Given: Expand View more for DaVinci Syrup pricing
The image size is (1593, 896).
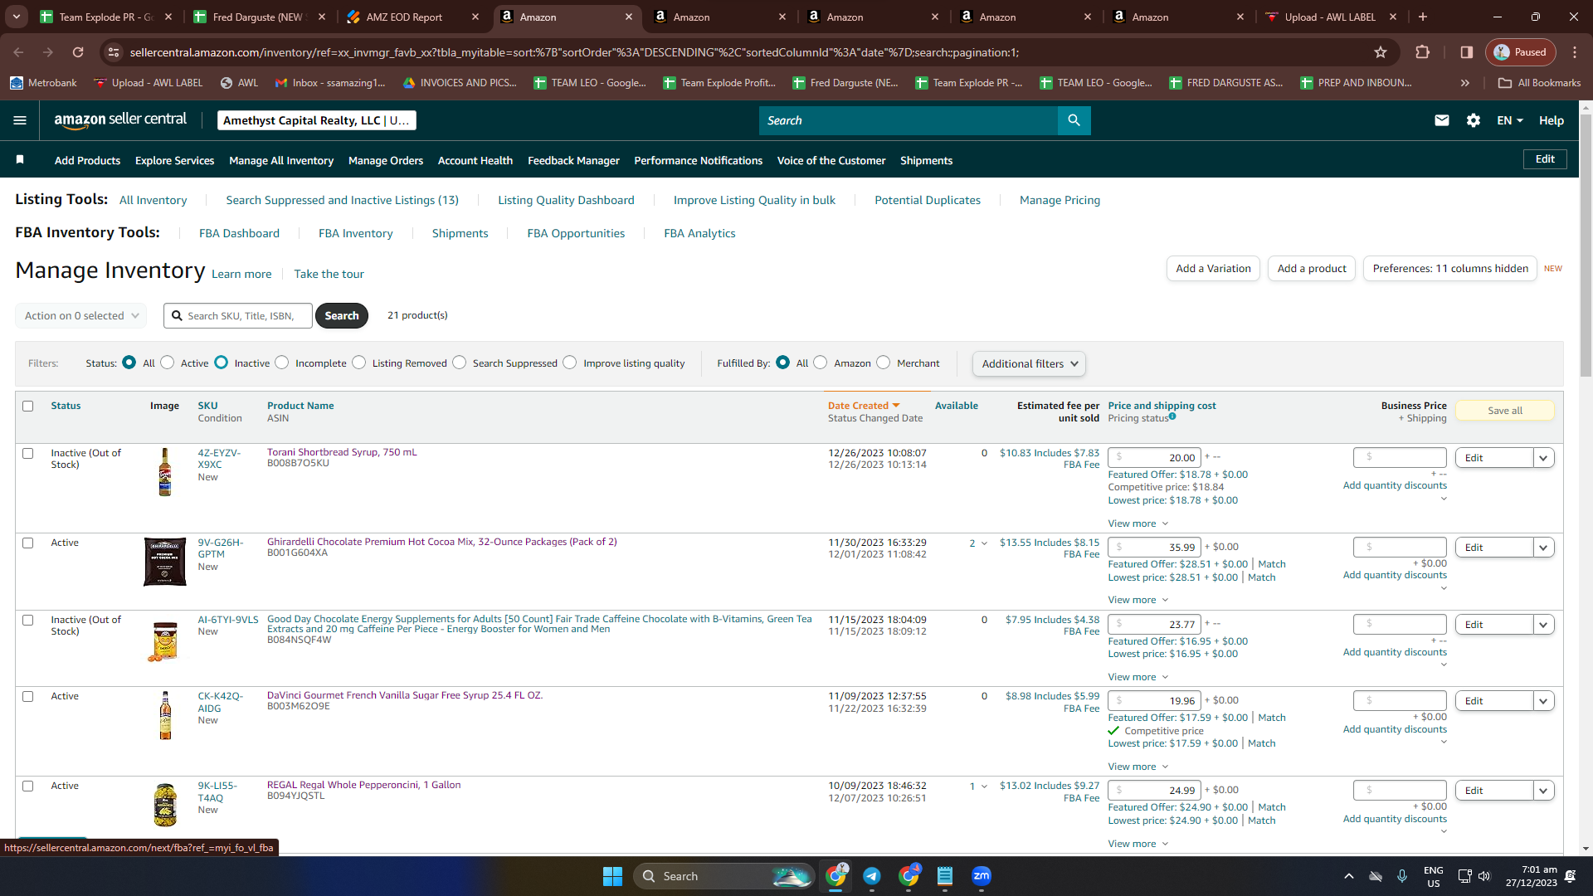Looking at the screenshot, I should tap(1138, 767).
